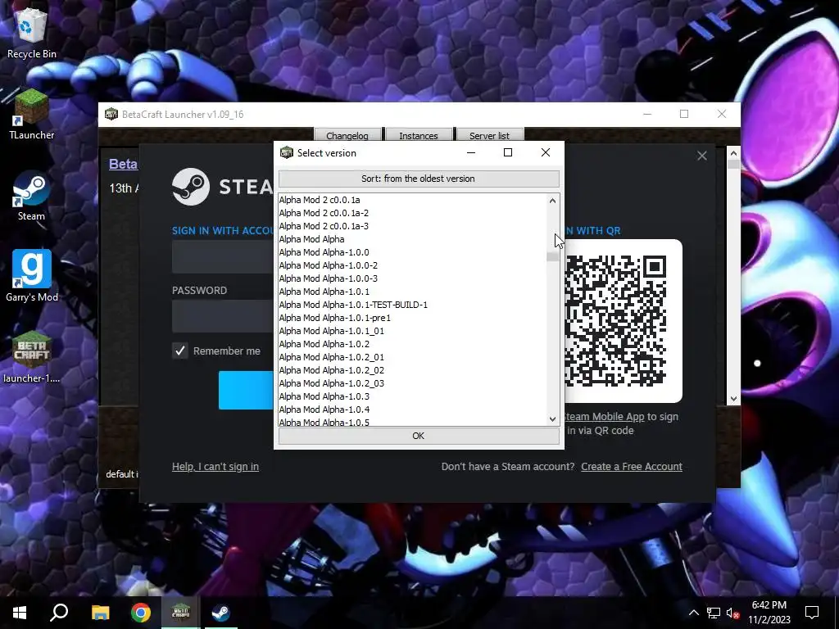Screen dimensions: 839x629
Task: Open the Instances tab
Action: pos(419,135)
